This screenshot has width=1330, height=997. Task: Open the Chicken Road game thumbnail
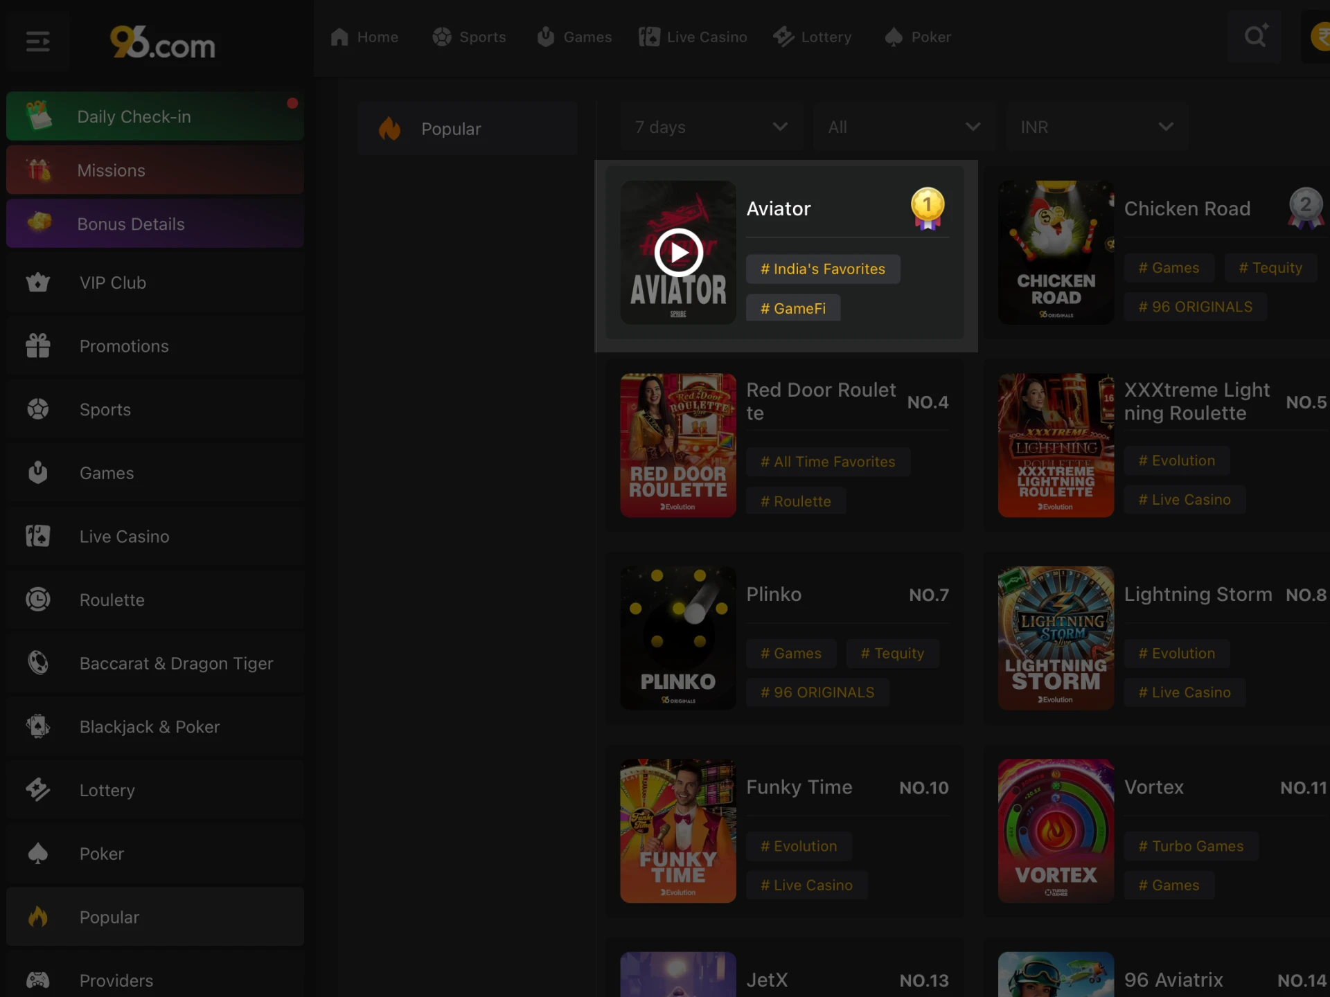(x=1055, y=252)
